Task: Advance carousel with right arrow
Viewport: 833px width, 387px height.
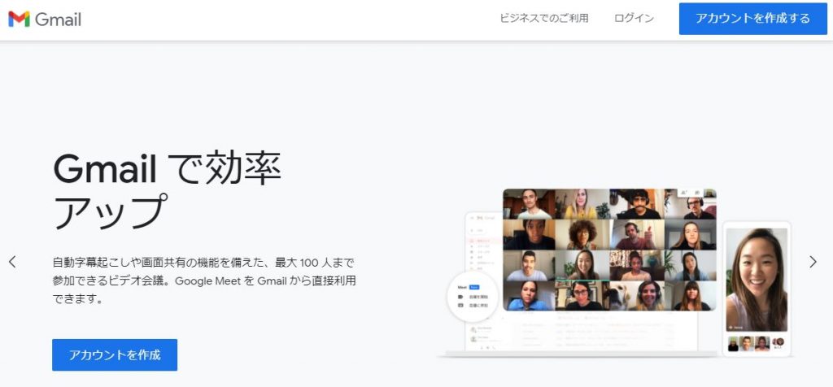Action: [x=813, y=261]
